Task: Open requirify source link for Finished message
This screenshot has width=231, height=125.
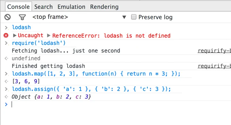Action: pyautogui.click(x=214, y=66)
